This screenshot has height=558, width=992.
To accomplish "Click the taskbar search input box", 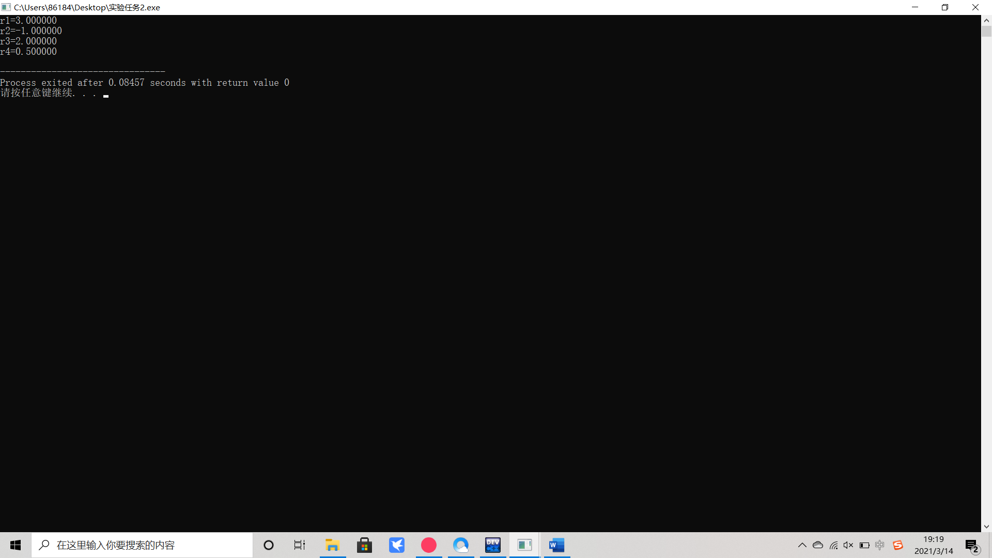I will pyautogui.click(x=142, y=545).
